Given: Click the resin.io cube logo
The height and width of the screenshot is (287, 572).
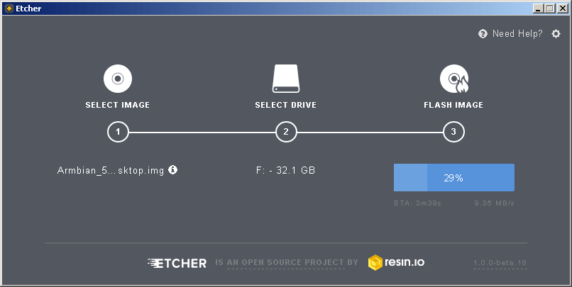Looking at the screenshot, I should point(375,262).
